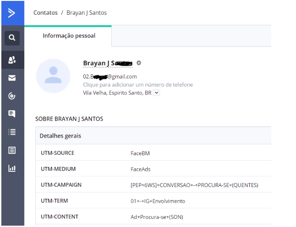The width and height of the screenshot is (296, 227).
Task: Click to add a phone number
Action: pyautogui.click(x=138, y=85)
